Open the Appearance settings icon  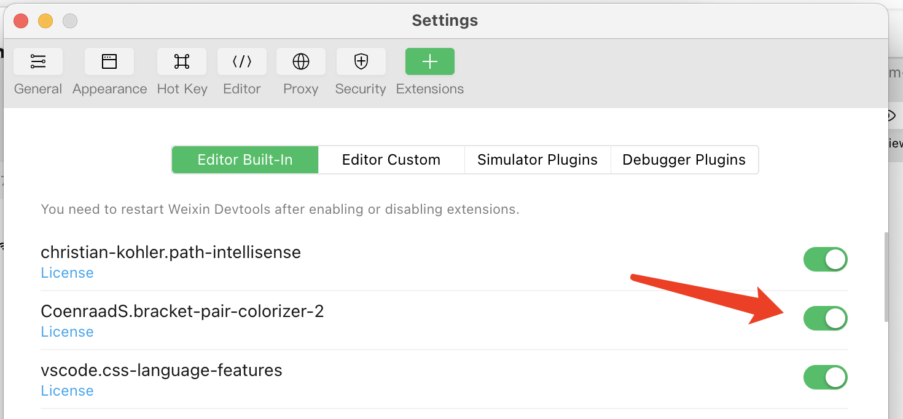coord(109,61)
